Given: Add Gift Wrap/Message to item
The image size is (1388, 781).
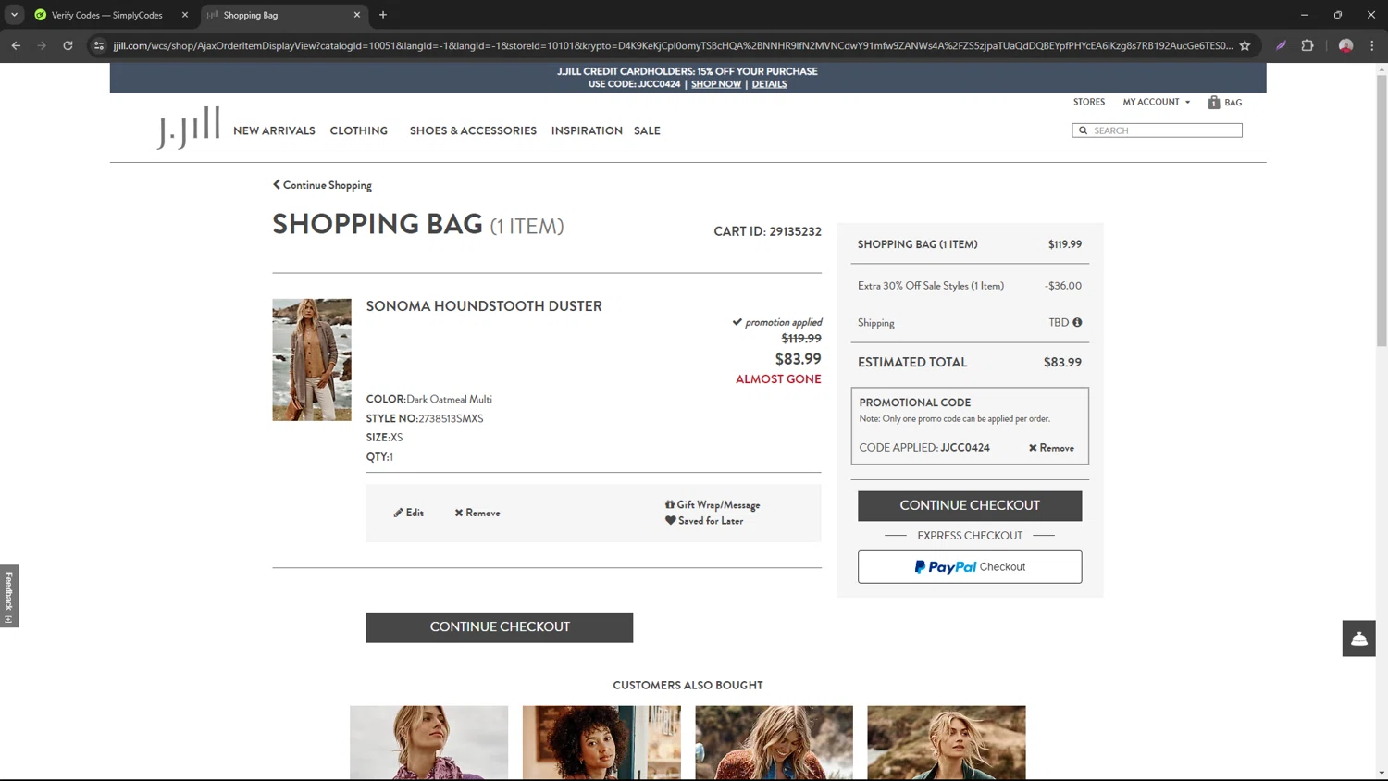Looking at the screenshot, I should coord(713,504).
